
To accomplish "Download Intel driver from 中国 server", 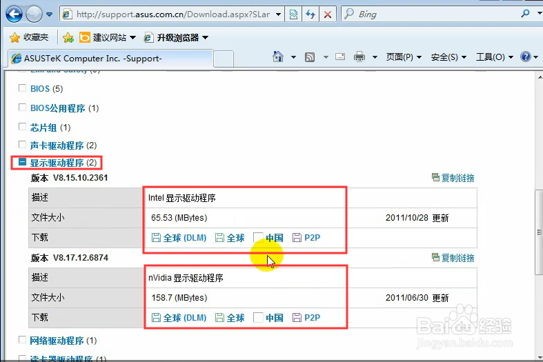I will [275, 238].
